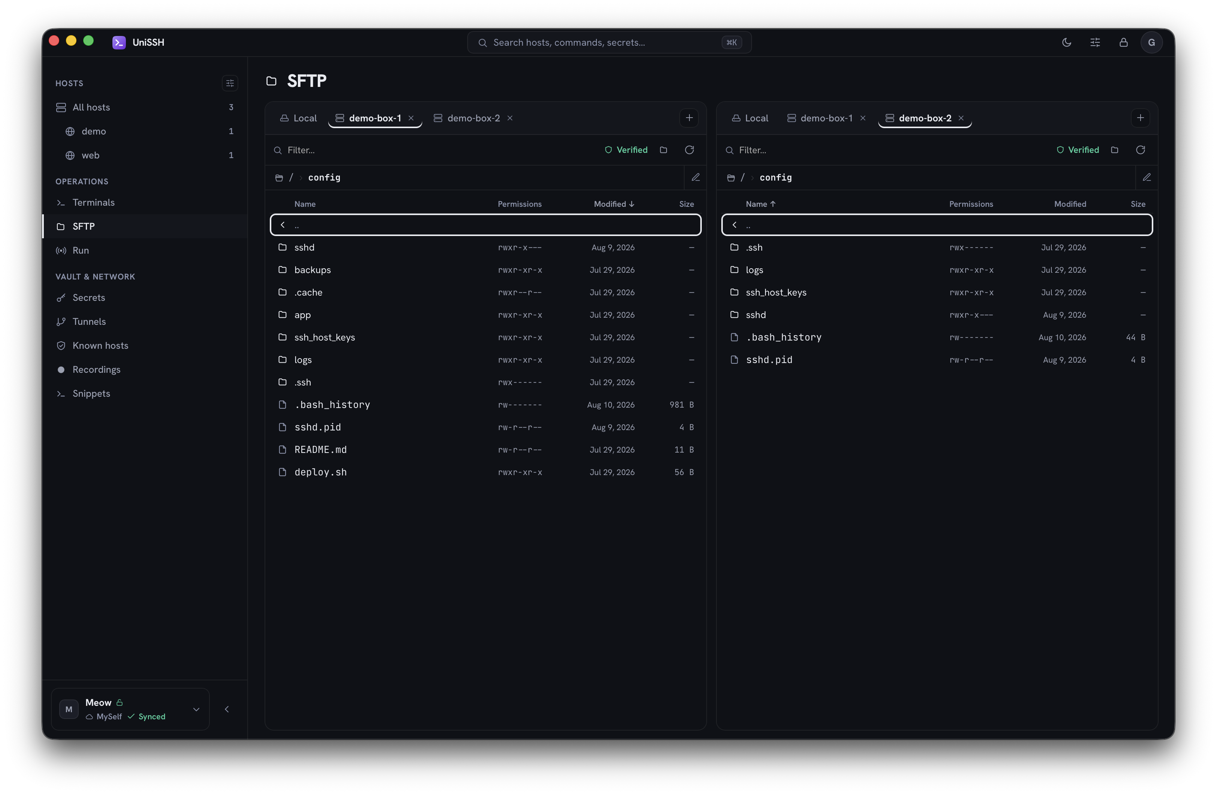Image resolution: width=1217 pixels, height=795 pixels.
Task: Switch to Local tab in left pane
Action: [299, 118]
